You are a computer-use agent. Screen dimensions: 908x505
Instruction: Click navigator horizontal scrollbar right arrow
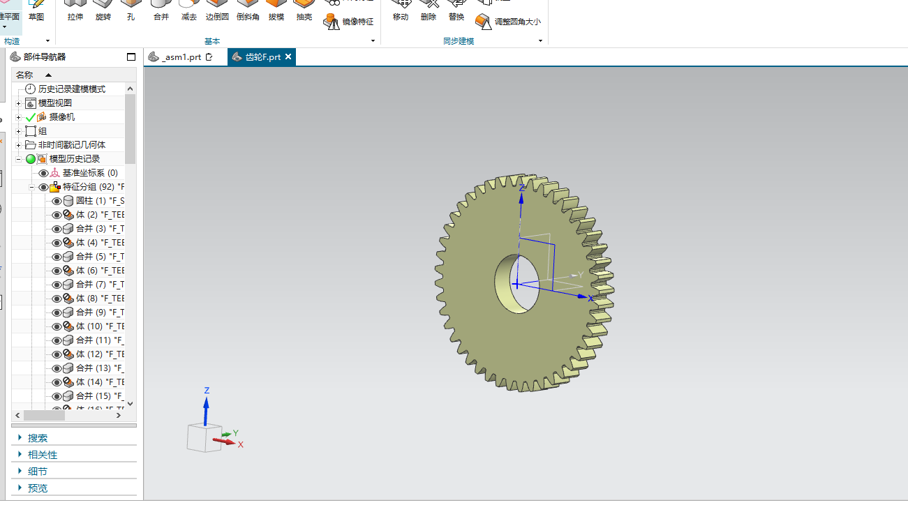(x=118, y=415)
